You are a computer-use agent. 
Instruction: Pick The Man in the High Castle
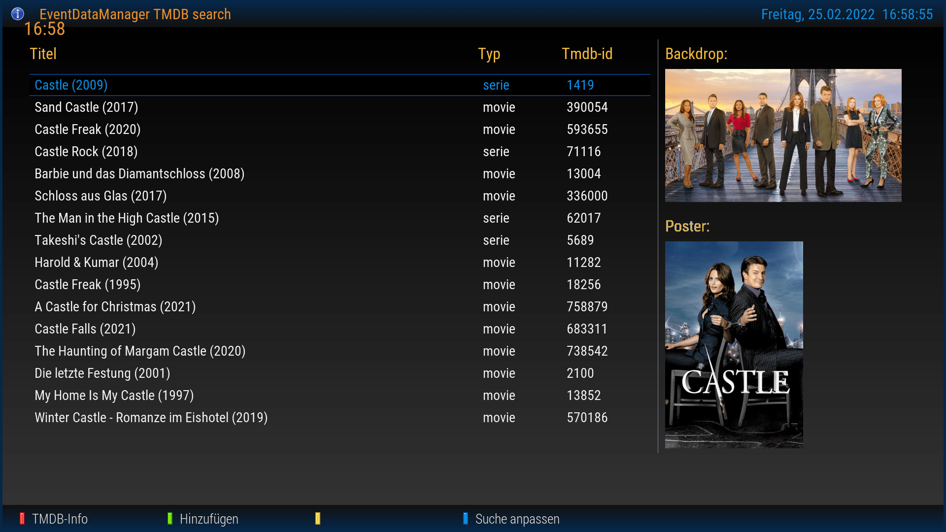(127, 218)
